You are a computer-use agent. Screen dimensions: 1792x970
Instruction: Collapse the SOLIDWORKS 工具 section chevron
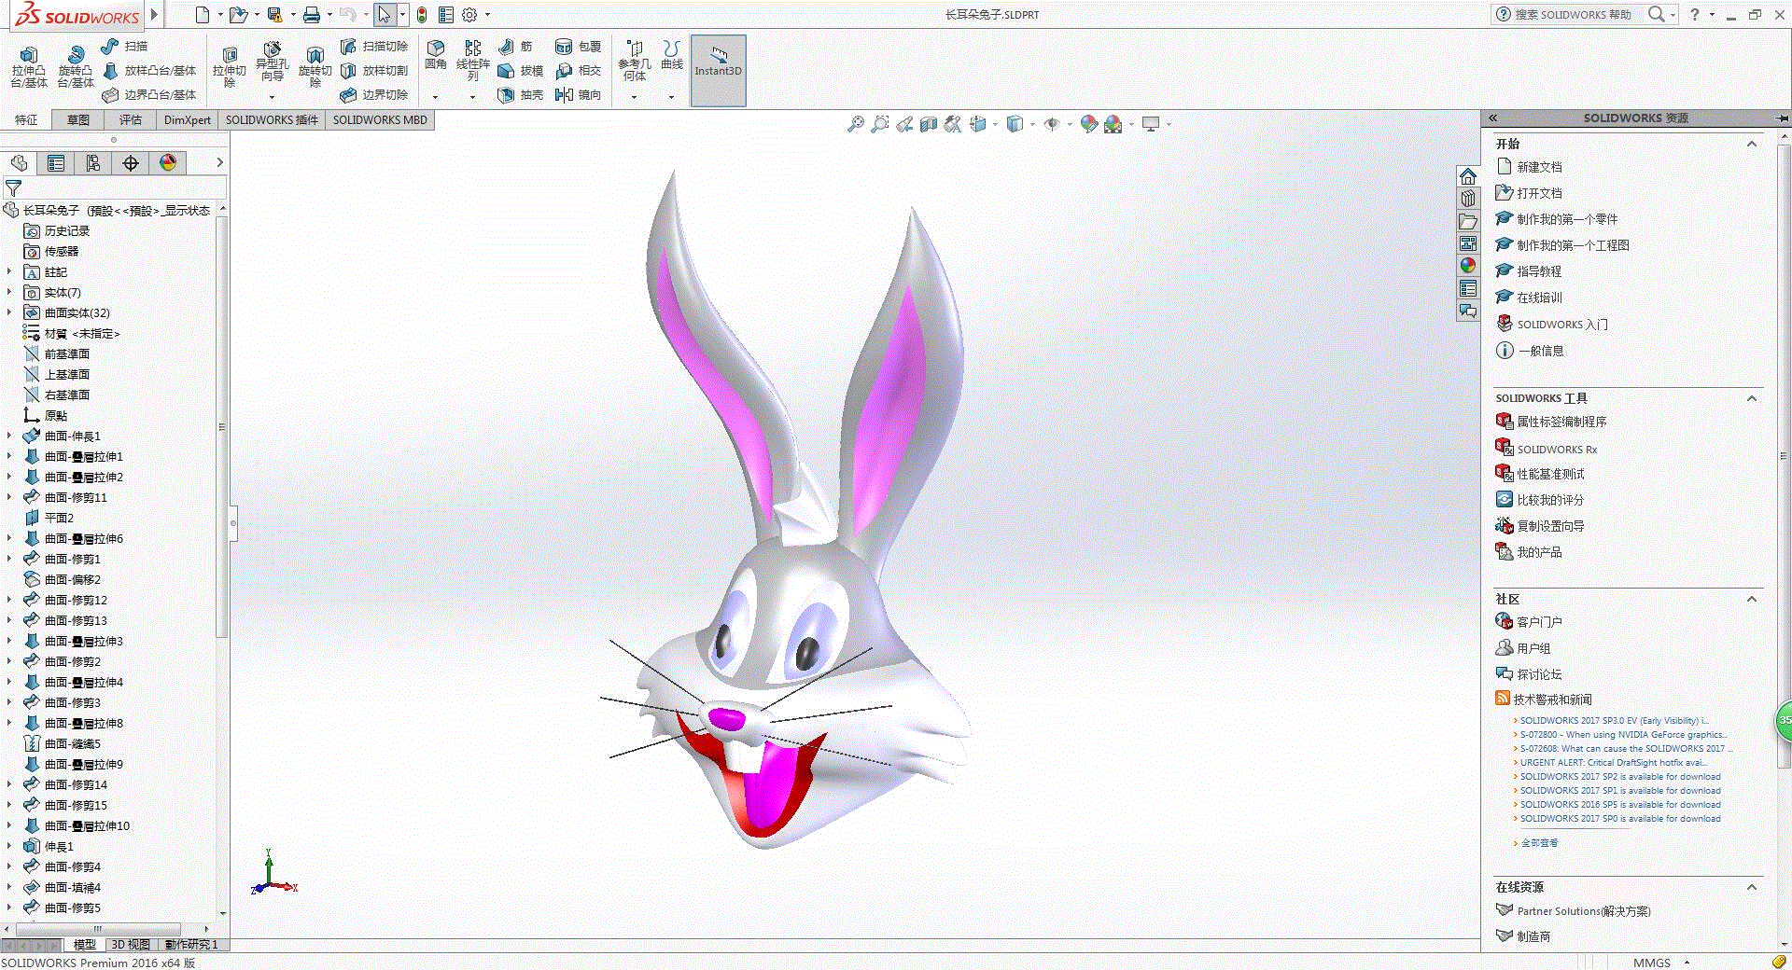(1752, 398)
